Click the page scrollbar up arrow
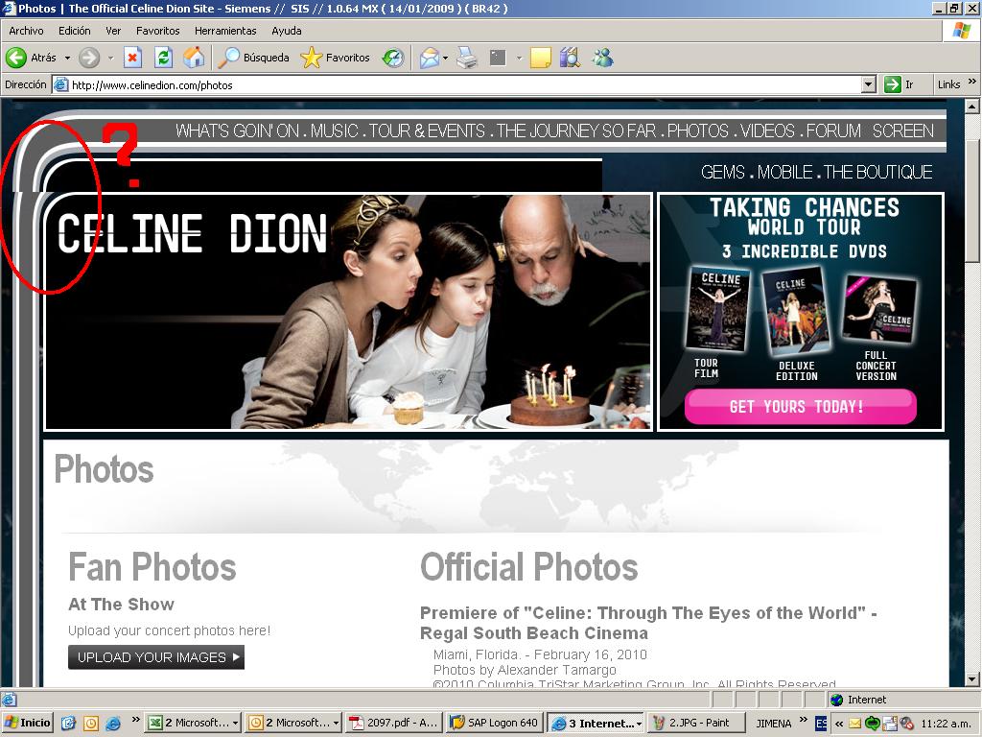982x737 pixels. [972, 107]
